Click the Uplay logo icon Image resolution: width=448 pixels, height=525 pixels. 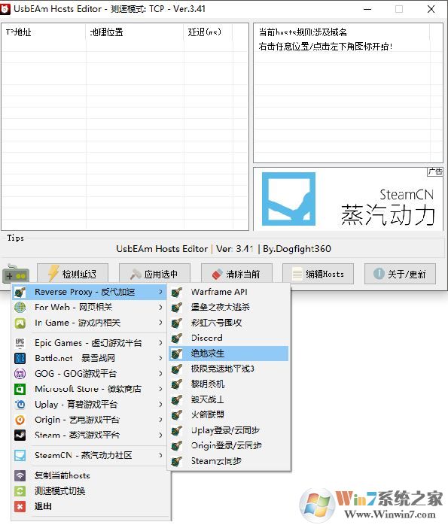pos(20,405)
